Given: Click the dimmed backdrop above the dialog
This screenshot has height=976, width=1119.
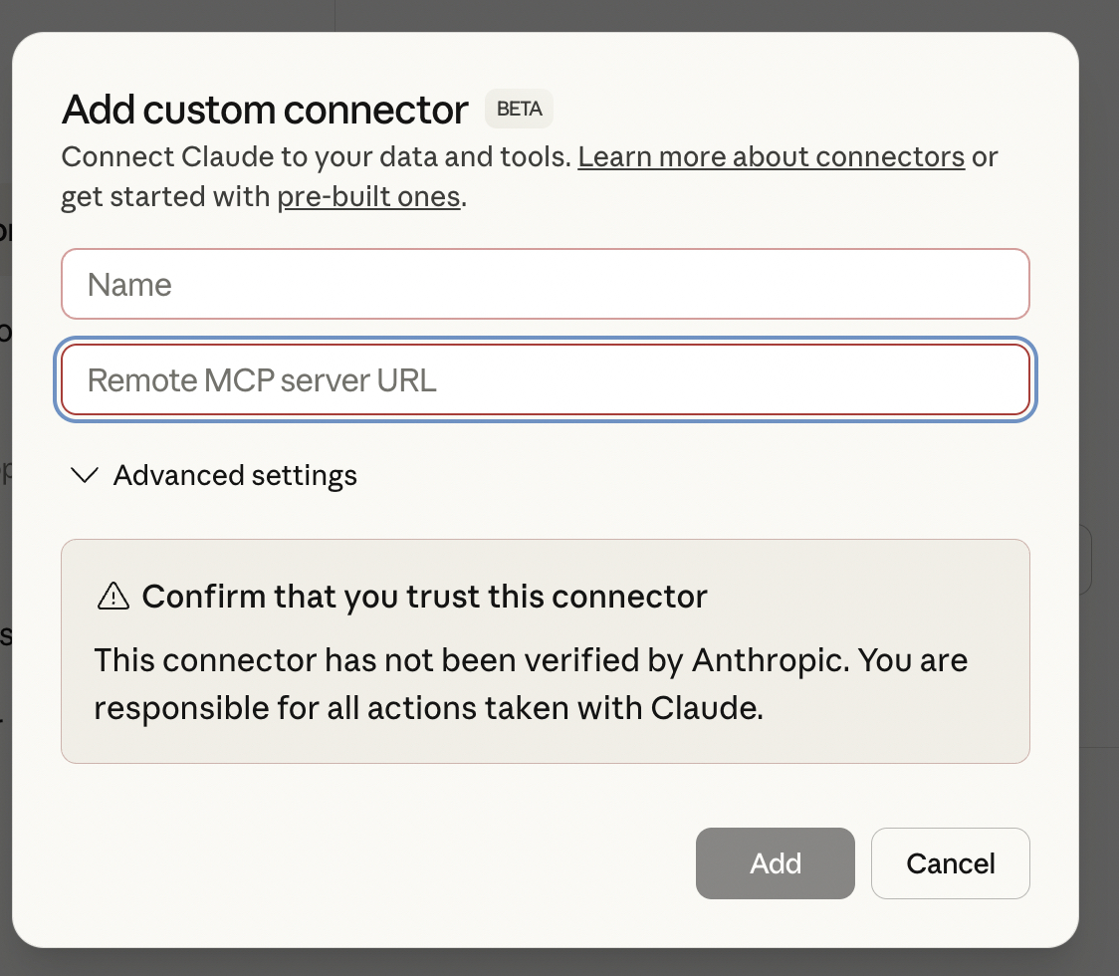Looking at the screenshot, I should [697, 14].
